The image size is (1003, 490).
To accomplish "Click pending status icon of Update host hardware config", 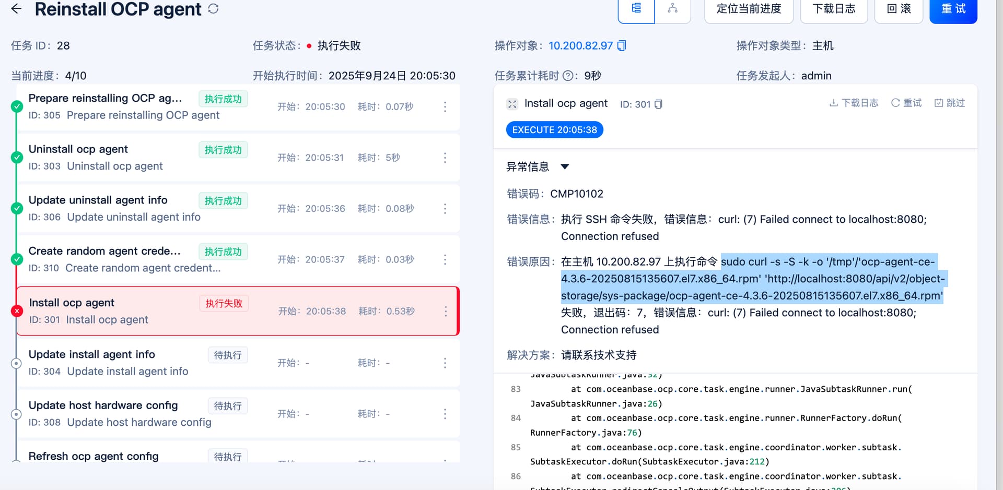I will [x=16, y=414].
